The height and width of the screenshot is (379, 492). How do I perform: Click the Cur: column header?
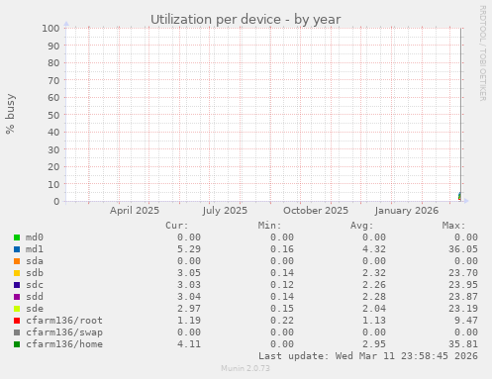[x=177, y=226]
